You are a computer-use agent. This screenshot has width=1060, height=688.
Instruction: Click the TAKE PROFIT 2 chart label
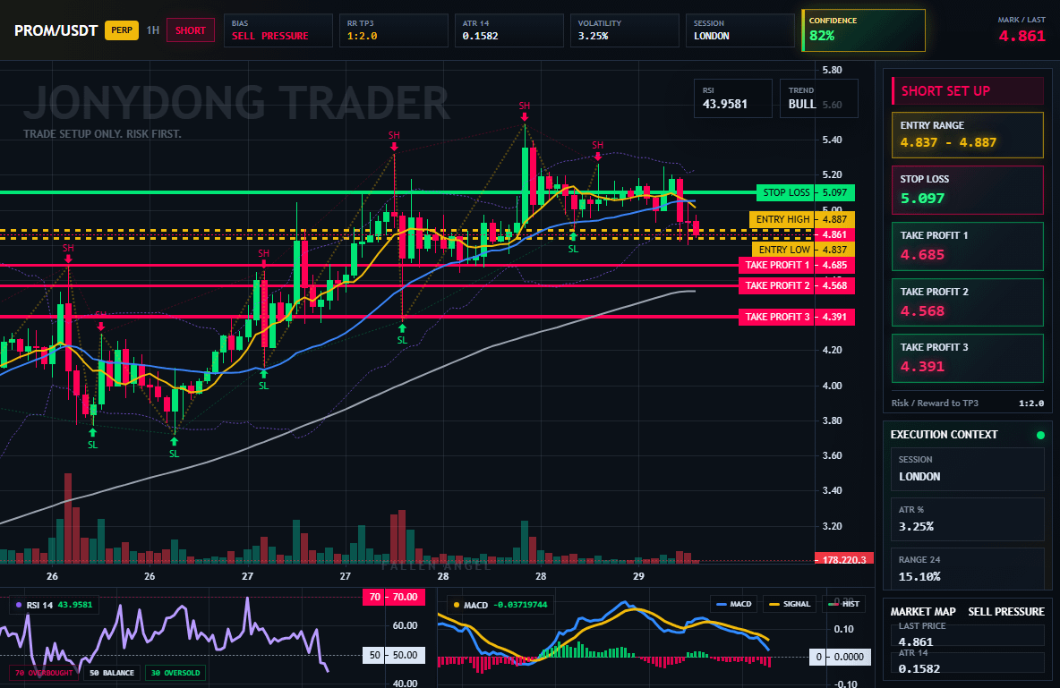(797, 286)
